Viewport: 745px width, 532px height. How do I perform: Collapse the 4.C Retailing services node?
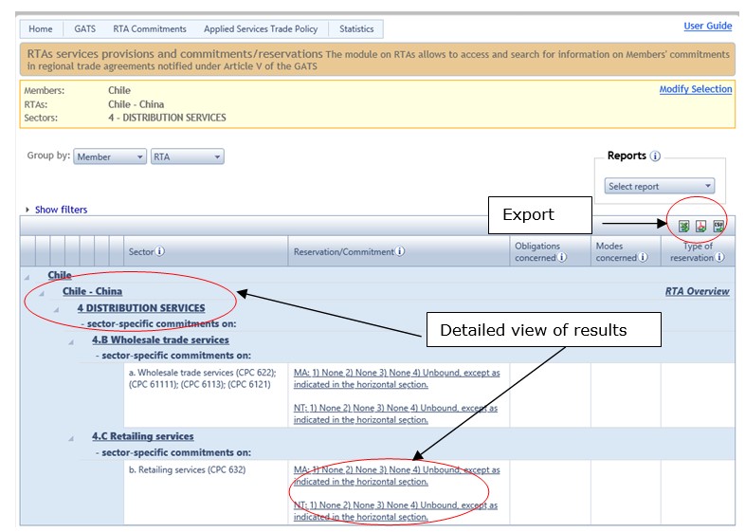[x=71, y=438]
